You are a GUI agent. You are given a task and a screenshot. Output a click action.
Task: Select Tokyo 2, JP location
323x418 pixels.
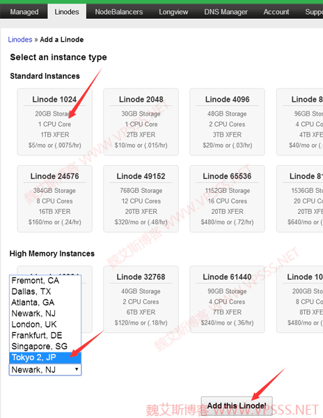click(45, 357)
